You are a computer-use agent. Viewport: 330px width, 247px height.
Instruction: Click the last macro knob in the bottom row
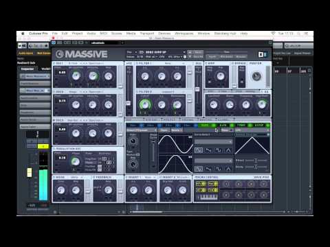(263, 195)
